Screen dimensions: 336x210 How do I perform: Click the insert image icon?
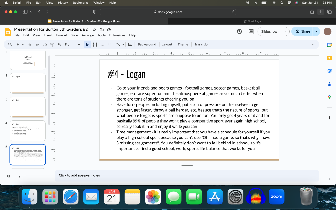(103, 45)
